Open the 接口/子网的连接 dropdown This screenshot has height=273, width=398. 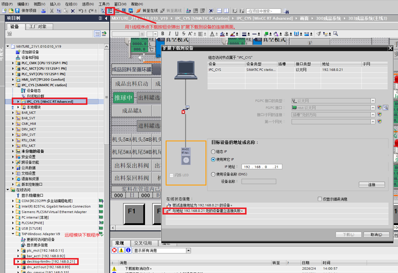click(373, 115)
